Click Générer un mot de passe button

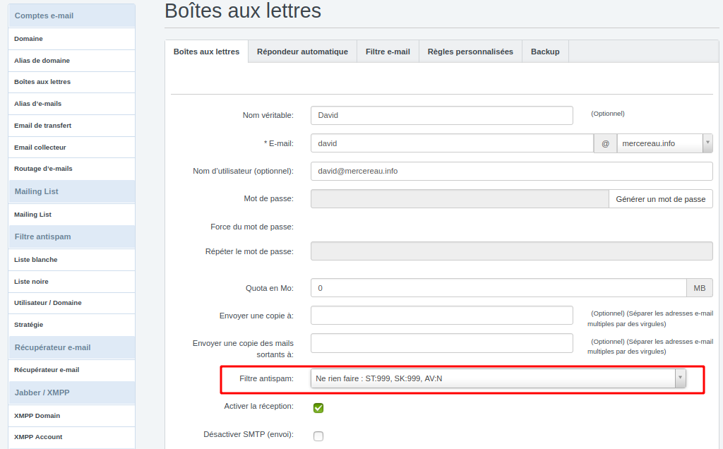pos(660,199)
